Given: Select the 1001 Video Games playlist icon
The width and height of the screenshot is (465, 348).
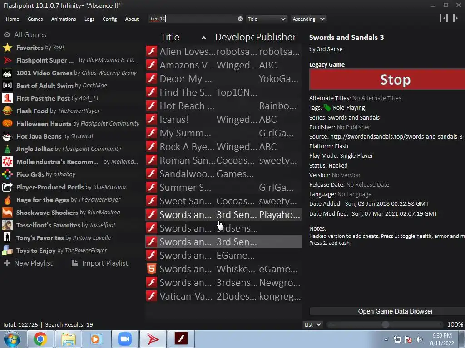Looking at the screenshot, I should [x=7, y=73].
